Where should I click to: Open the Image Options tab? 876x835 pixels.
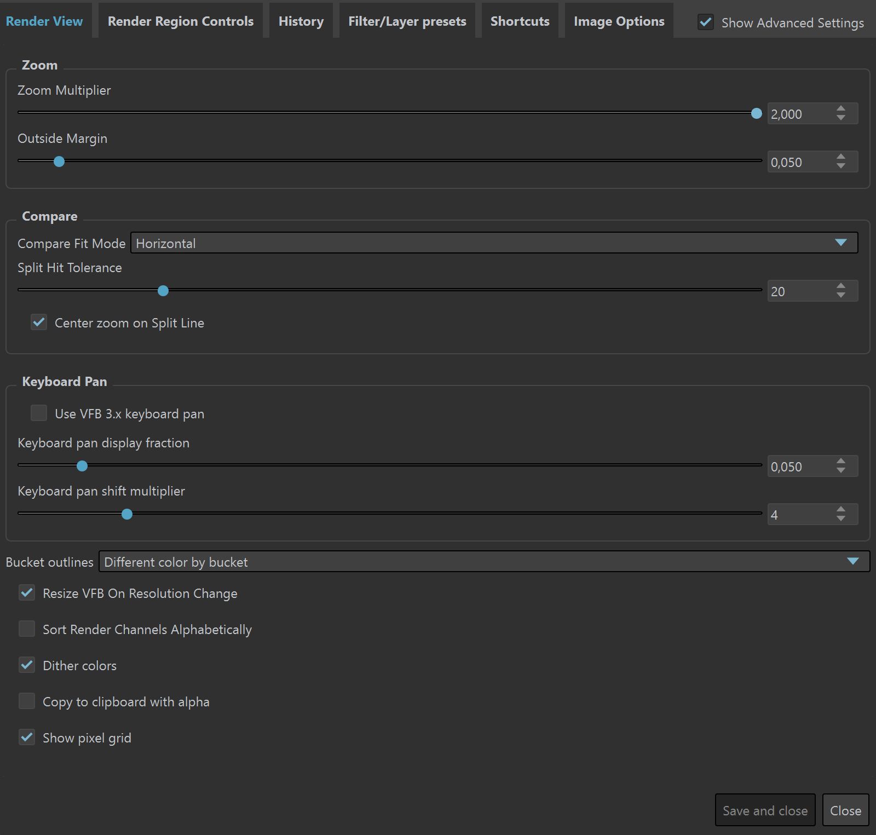[619, 21]
